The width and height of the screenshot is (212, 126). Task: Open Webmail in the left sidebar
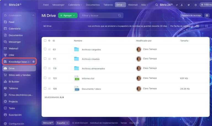tap(19, 48)
